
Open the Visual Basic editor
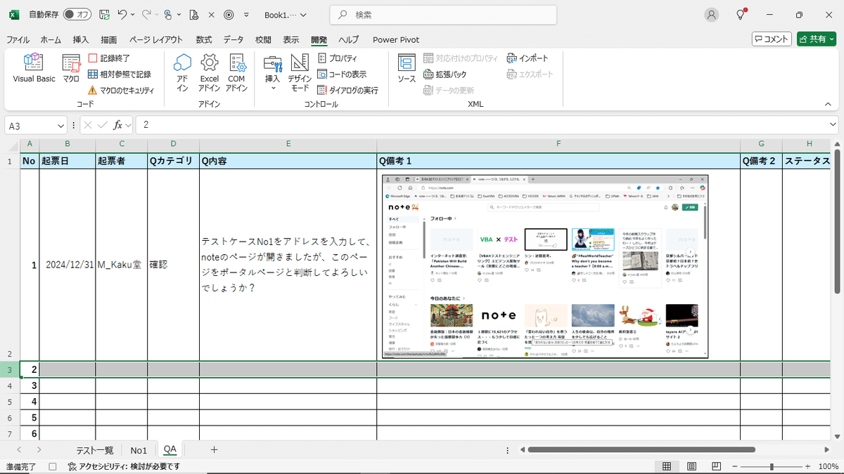34,69
